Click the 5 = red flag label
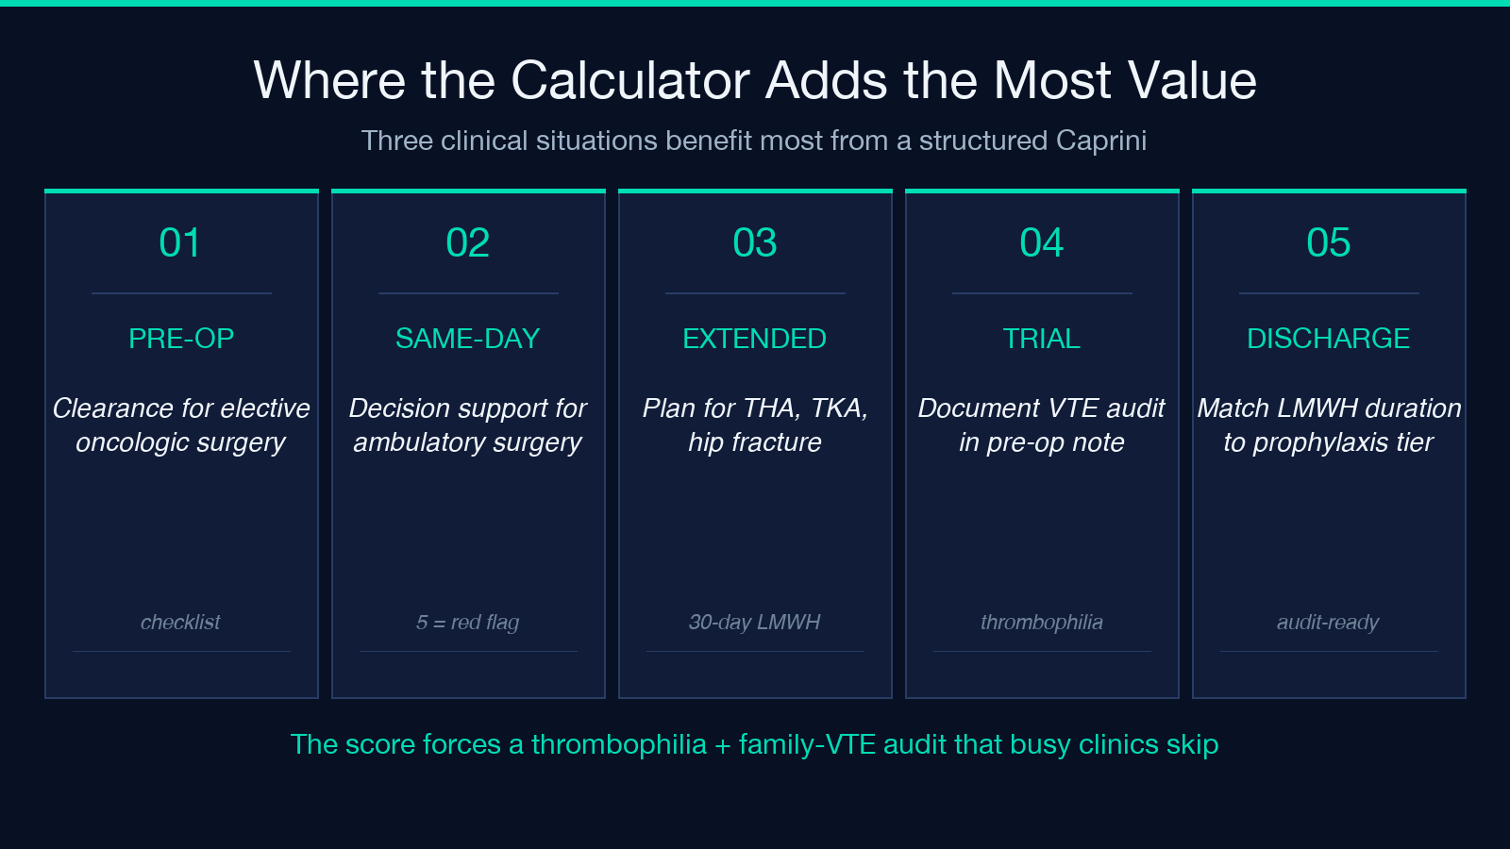 point(468,623)
